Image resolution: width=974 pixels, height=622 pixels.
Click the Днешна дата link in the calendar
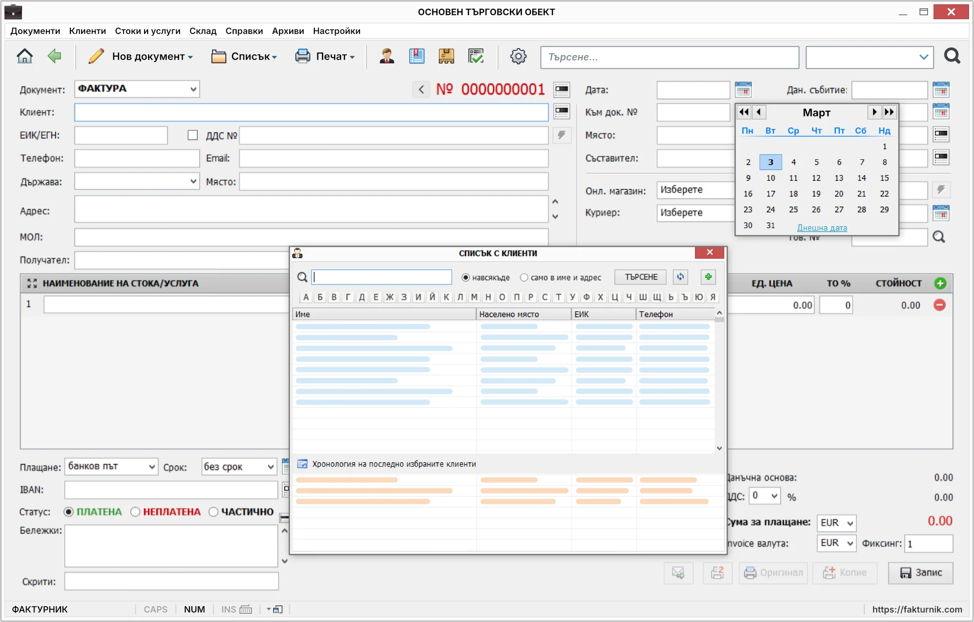click(822, 228)
